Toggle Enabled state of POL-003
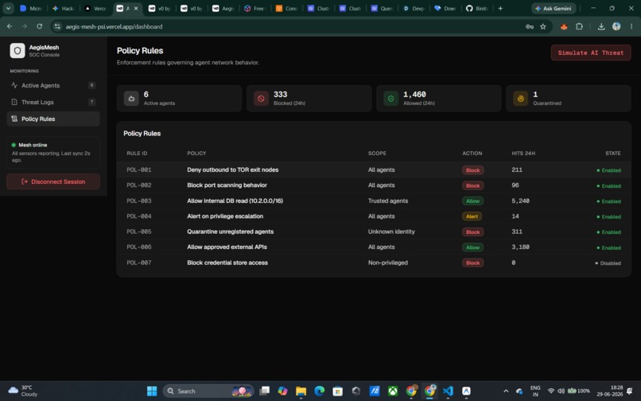The width and height of the screenshot is (641, 401). pyautogui.click(x=608, y=201)
